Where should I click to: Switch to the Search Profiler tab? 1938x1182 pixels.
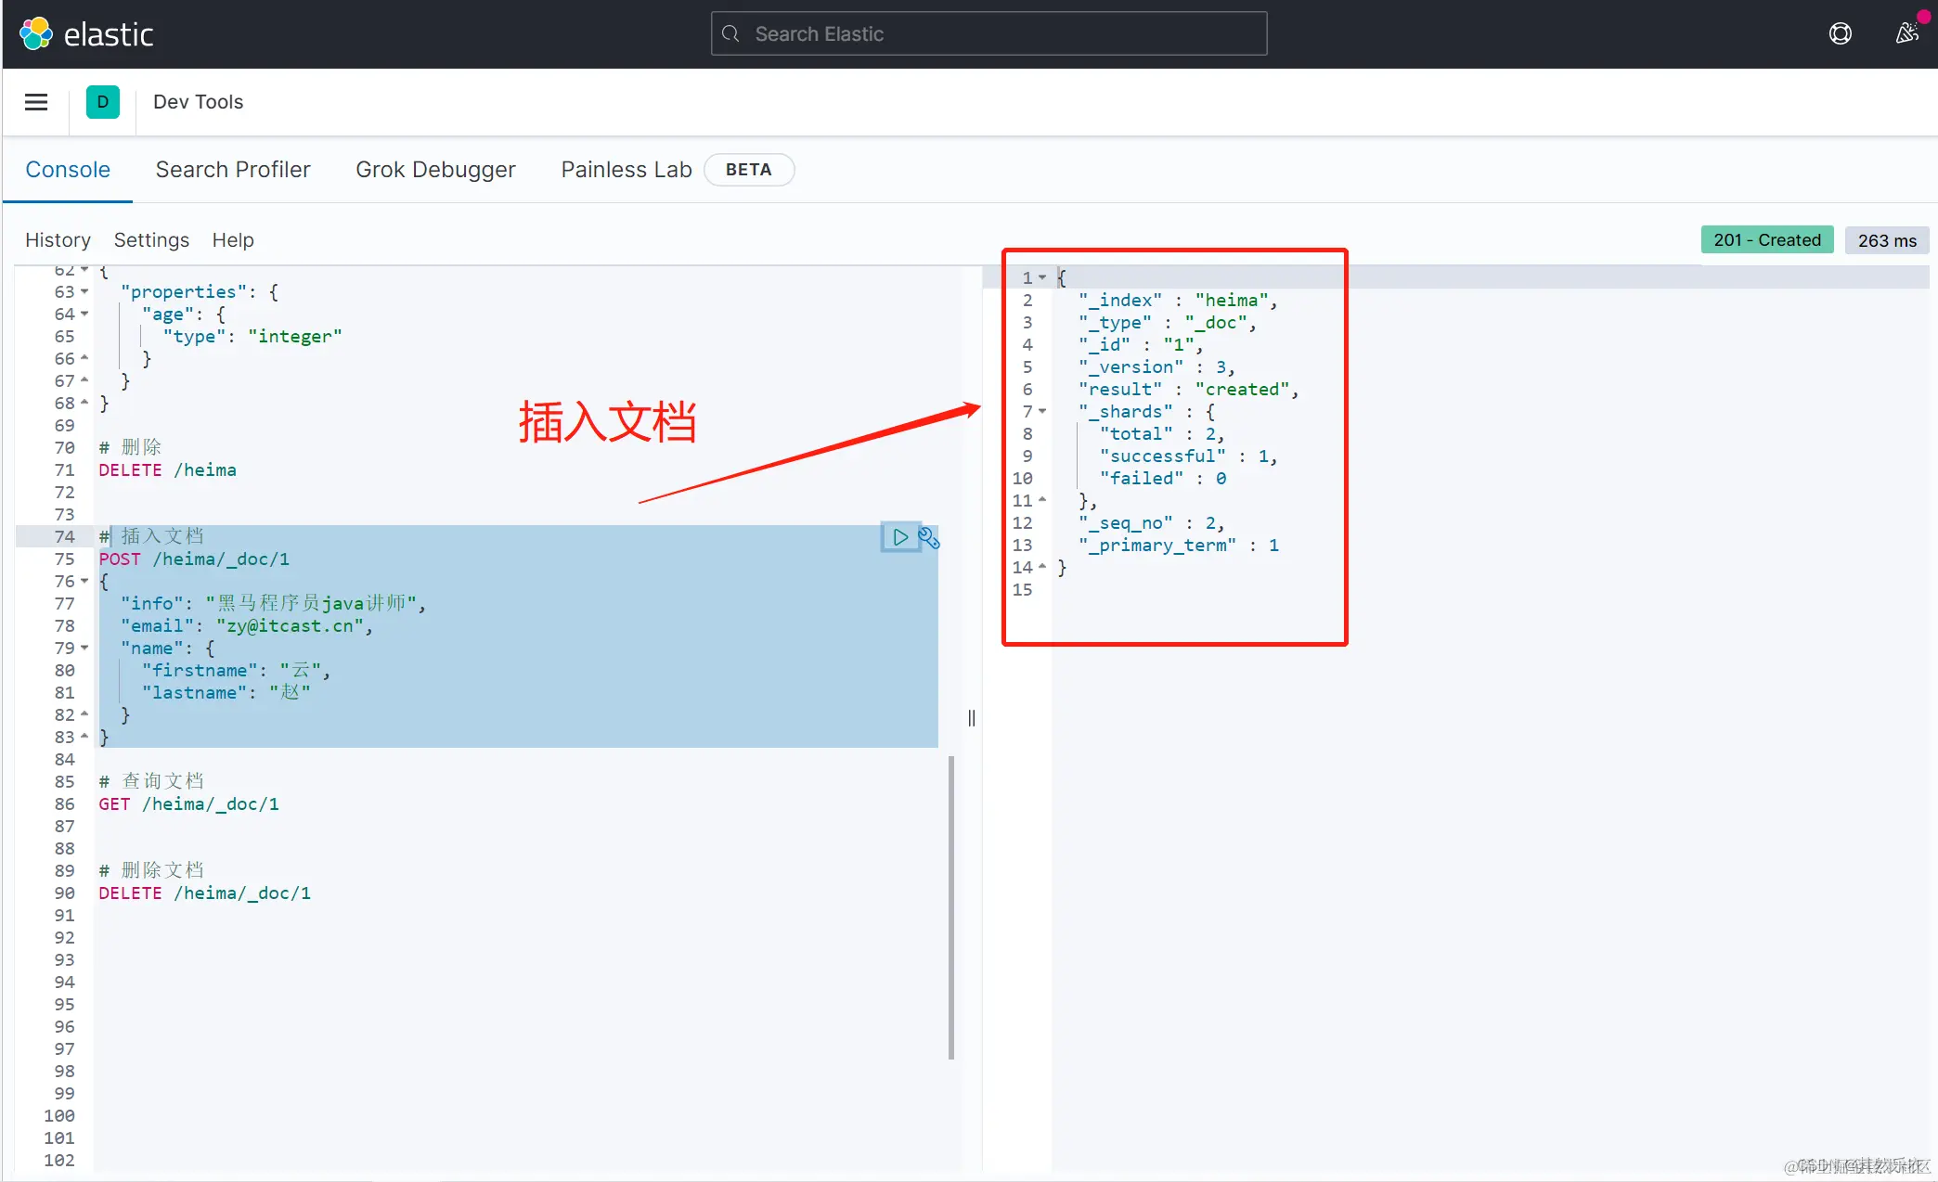tap(233, 170)
